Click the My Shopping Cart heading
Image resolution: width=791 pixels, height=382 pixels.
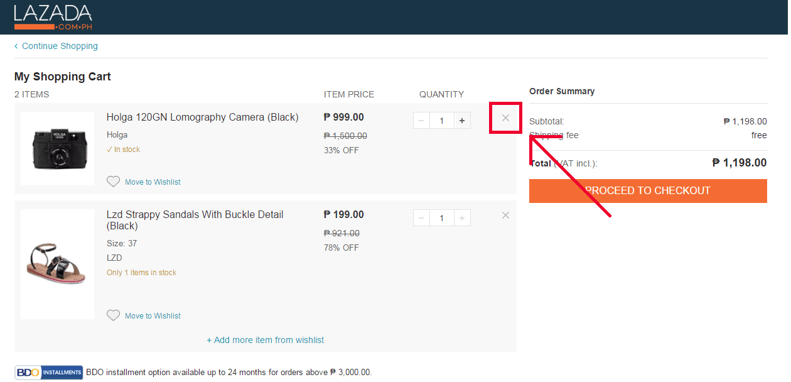click(x=63, y=77)
